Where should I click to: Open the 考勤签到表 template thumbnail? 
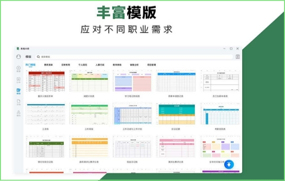click(220, 114)
